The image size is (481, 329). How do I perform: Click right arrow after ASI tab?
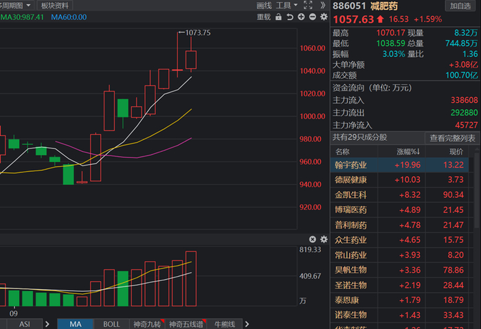click(47, 324)
